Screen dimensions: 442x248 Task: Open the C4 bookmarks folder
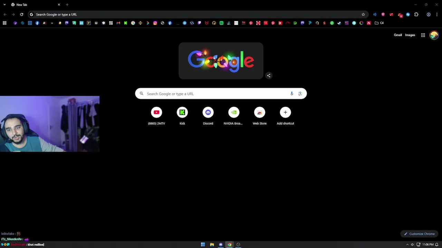click(379, 23)
